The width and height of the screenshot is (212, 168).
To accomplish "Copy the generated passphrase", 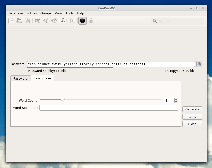I will (x=192, y=117).
